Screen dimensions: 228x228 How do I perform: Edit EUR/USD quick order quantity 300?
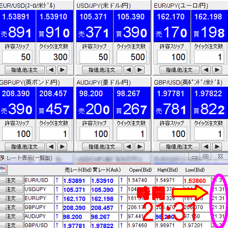(x=54, y=57)
